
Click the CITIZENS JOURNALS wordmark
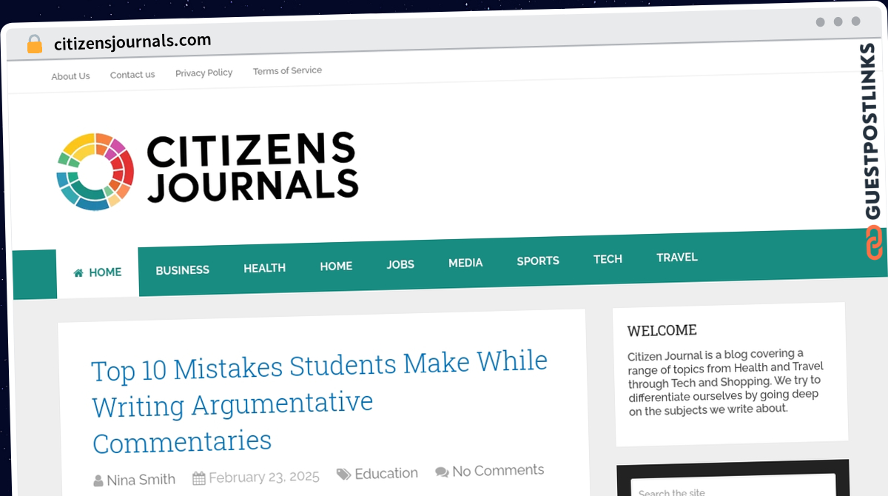[252, 167]
